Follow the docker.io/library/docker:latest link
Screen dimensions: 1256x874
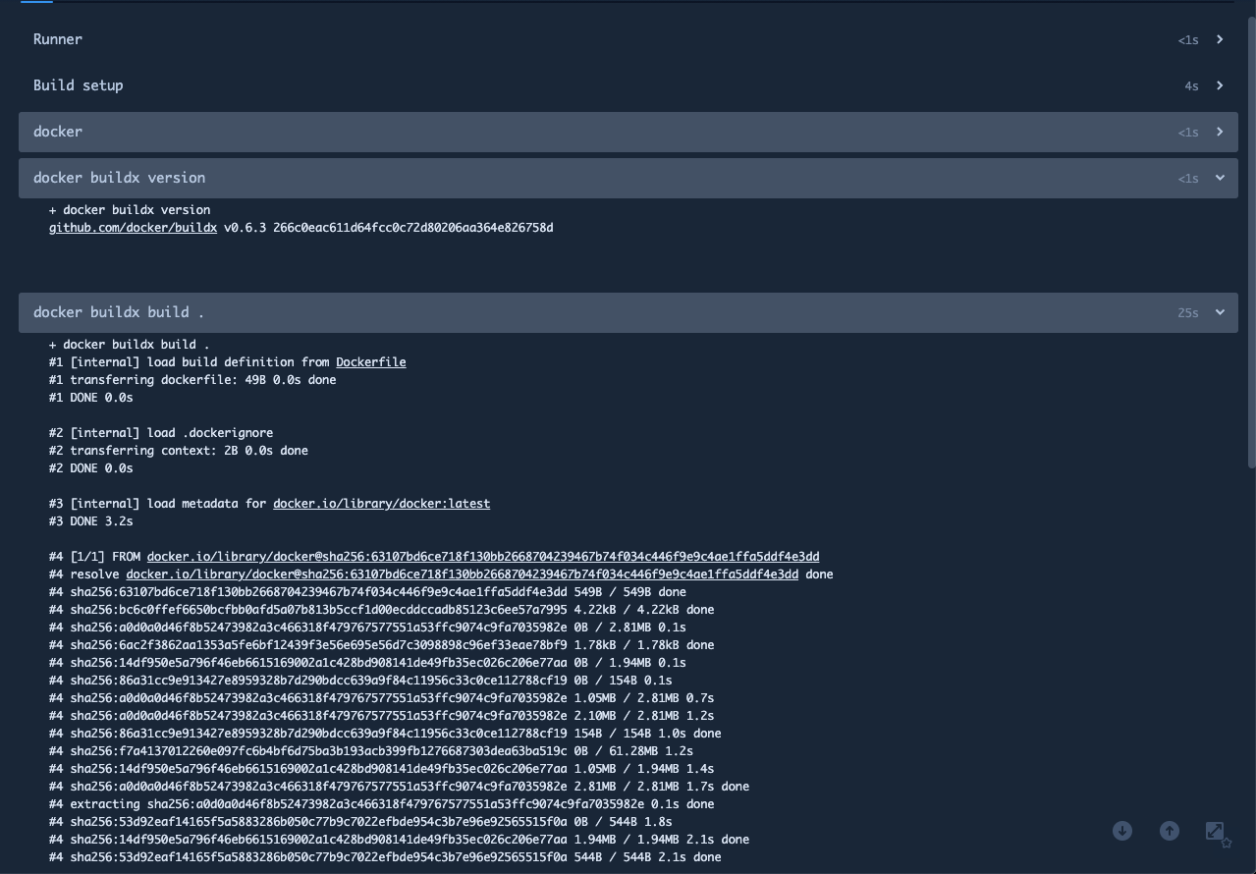(381, 504)
